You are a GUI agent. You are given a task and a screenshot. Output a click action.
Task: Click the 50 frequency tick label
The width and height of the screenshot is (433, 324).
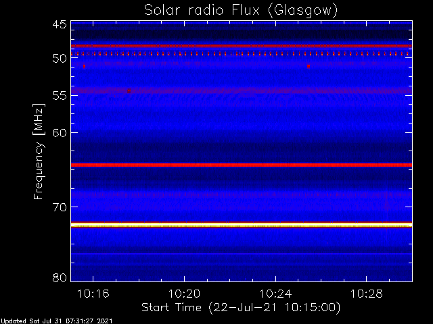(x=60, y=59)
